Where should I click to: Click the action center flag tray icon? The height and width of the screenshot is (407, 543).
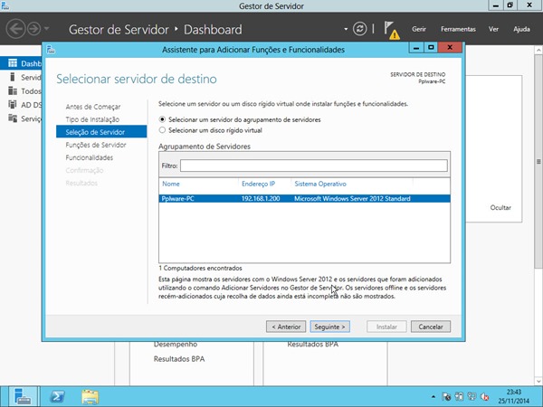pyautogui.click(x=446, y=397)
